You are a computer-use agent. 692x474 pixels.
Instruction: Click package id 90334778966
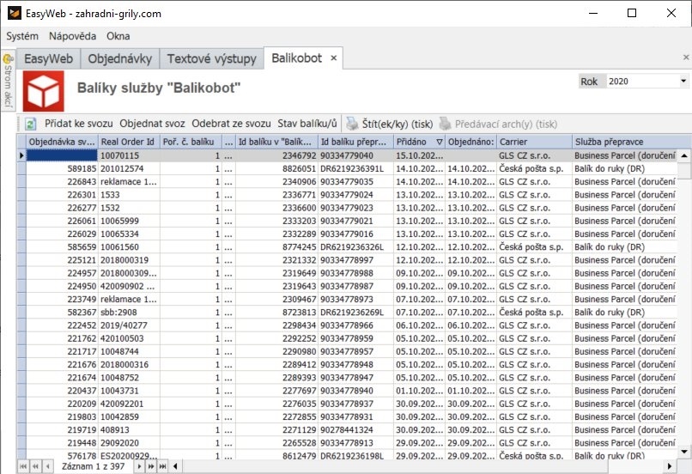point(355,325)
